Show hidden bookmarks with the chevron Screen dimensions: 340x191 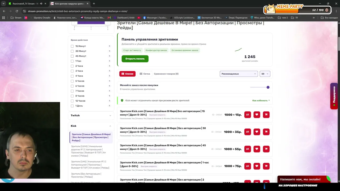coord(314,18)
